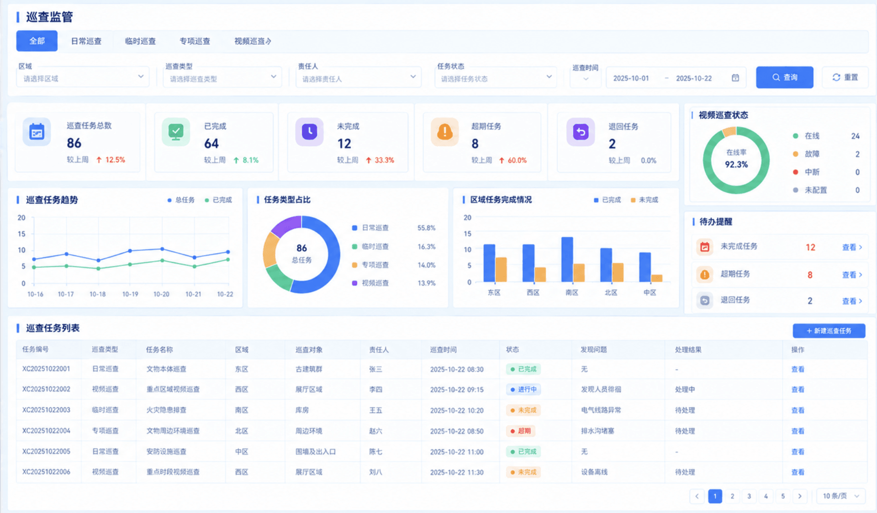Go to page 3 in pagination
This screenshot has width=877, height=513.
coord(749,496)
